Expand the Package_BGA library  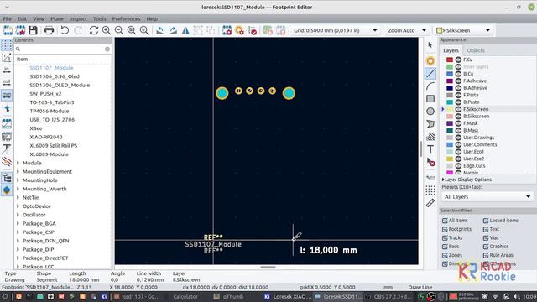pyautogui.click(x=18, y=224)
